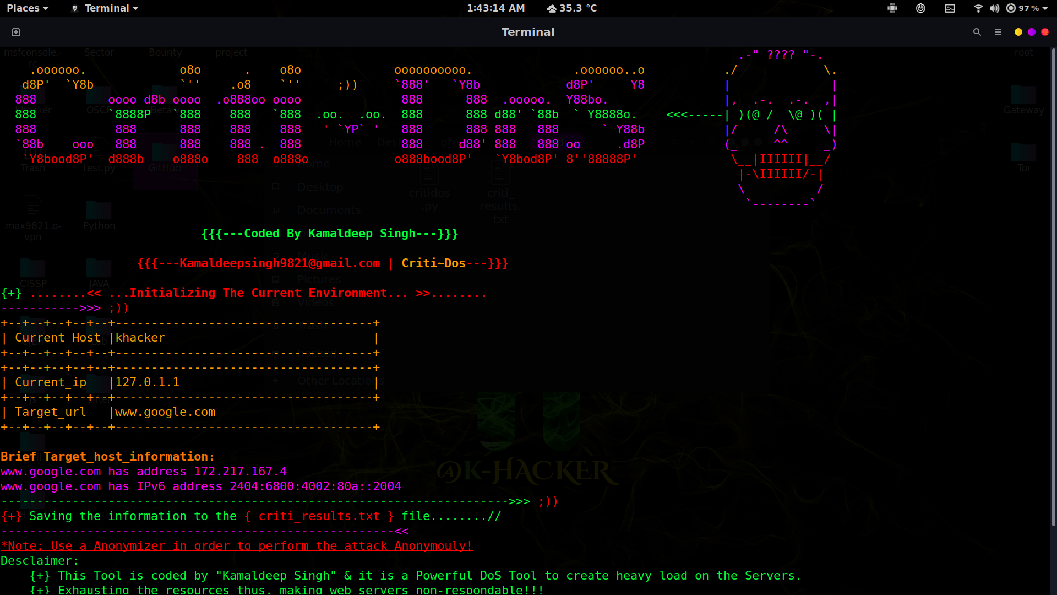The width and height of the screenshot is (1057, 595).
Task: Click the underlined '*Note: Use a Anonymizer' line
Action: [237, 546]
